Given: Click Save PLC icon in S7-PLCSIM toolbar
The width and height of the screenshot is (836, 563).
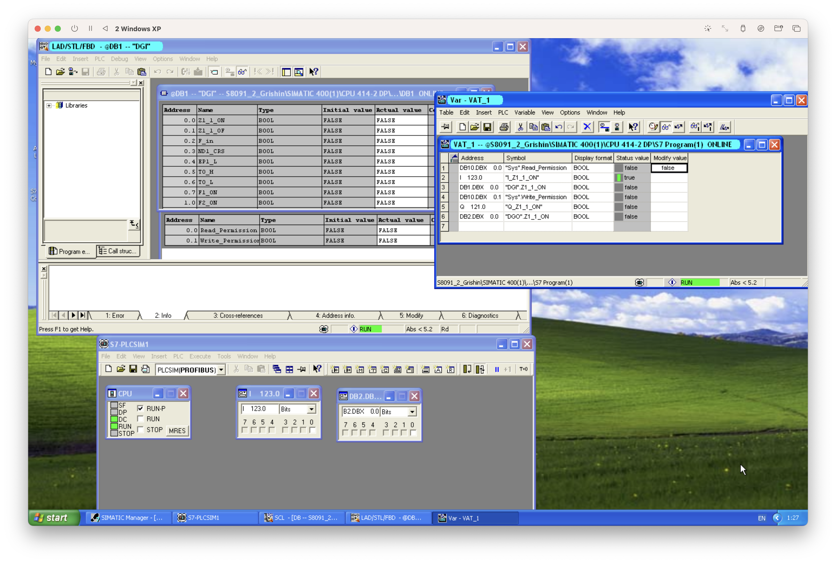Looking at the screenshot, I should tap(133, 369).
